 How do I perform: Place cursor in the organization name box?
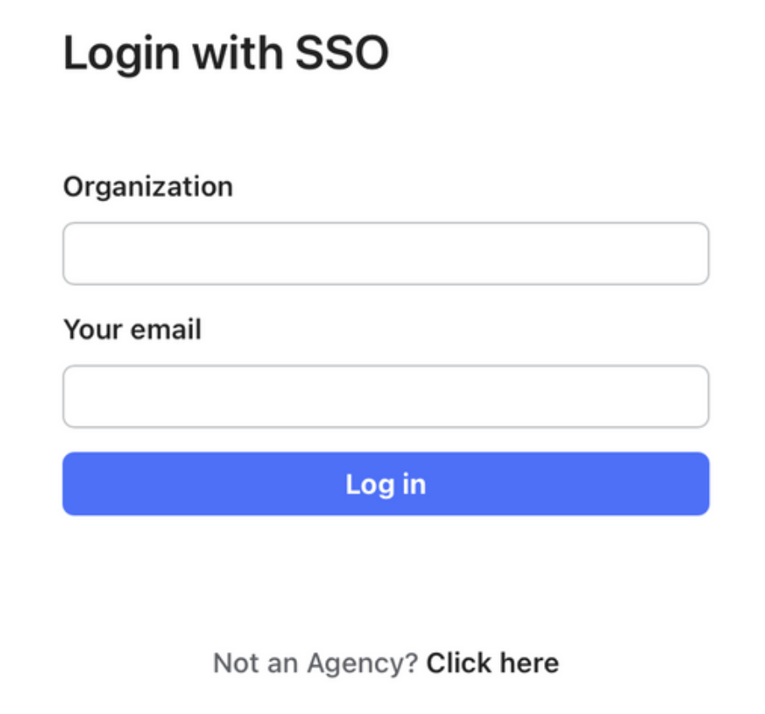pyautogui.click(x=385, y=253)
